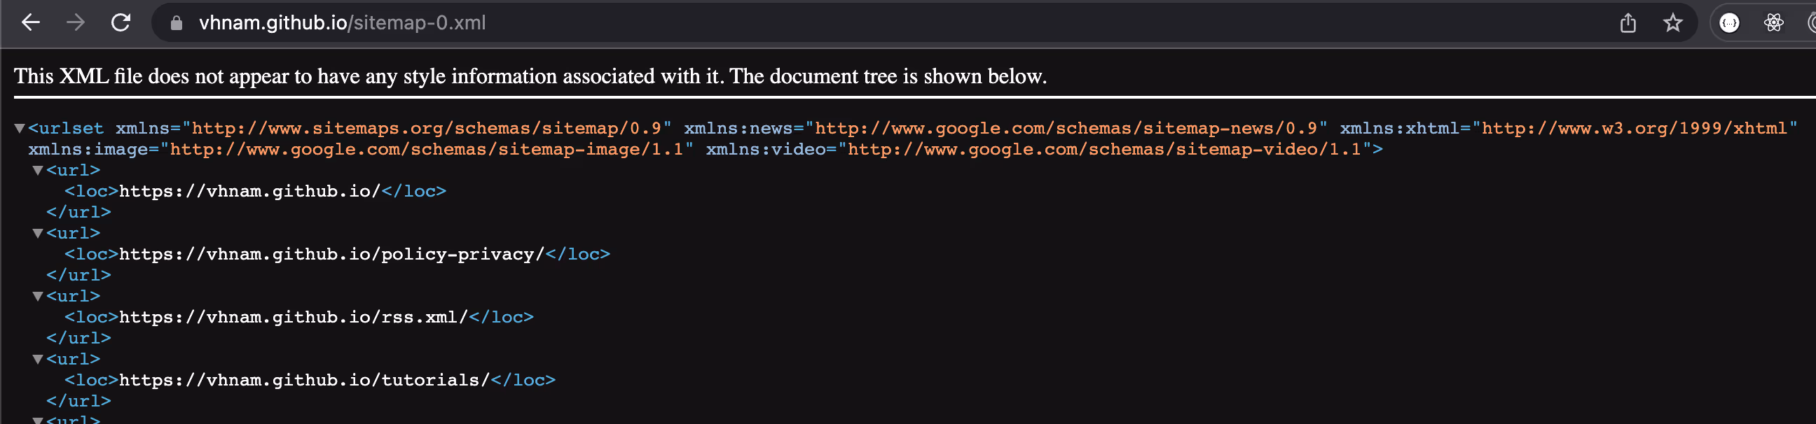1816x424 pixels.
Task: Click the w3.org/1999/xhtml namespace value
Action: click(x=1634, y=128)
